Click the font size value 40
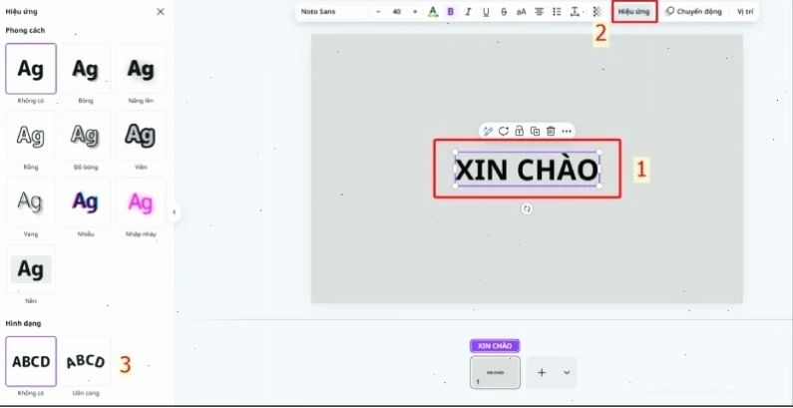Screen dimensions: 793x408 pyautogui.click(x=397, y=12)
